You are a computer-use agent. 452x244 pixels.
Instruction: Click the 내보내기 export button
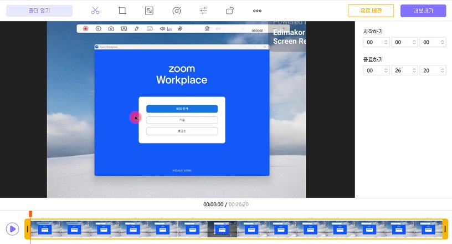pyautogui.click(x=423, y=11)
